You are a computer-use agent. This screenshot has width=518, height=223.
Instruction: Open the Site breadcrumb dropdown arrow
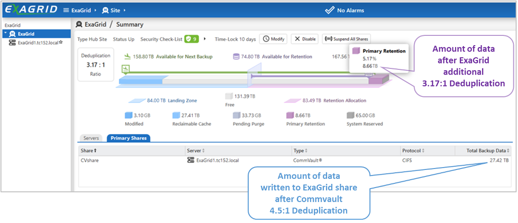[x=125, y=10]
